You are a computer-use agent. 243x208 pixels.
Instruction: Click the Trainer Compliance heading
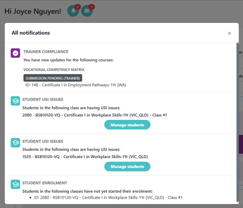pyautogui.click(x=46, y=52)
